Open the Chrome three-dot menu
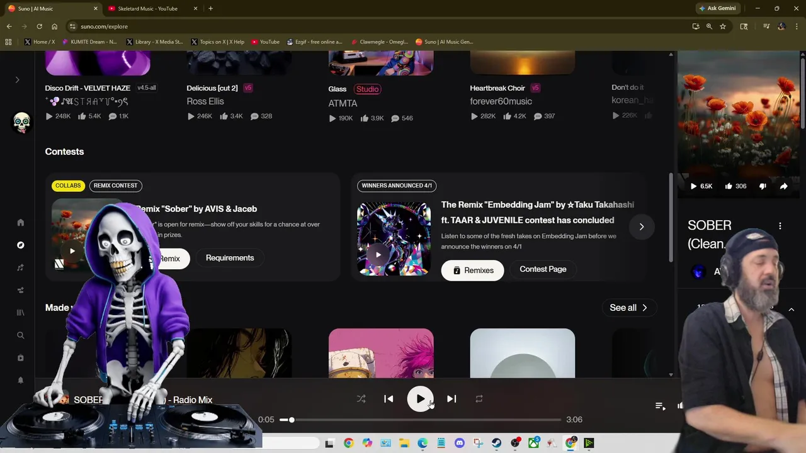 [797, 26]
